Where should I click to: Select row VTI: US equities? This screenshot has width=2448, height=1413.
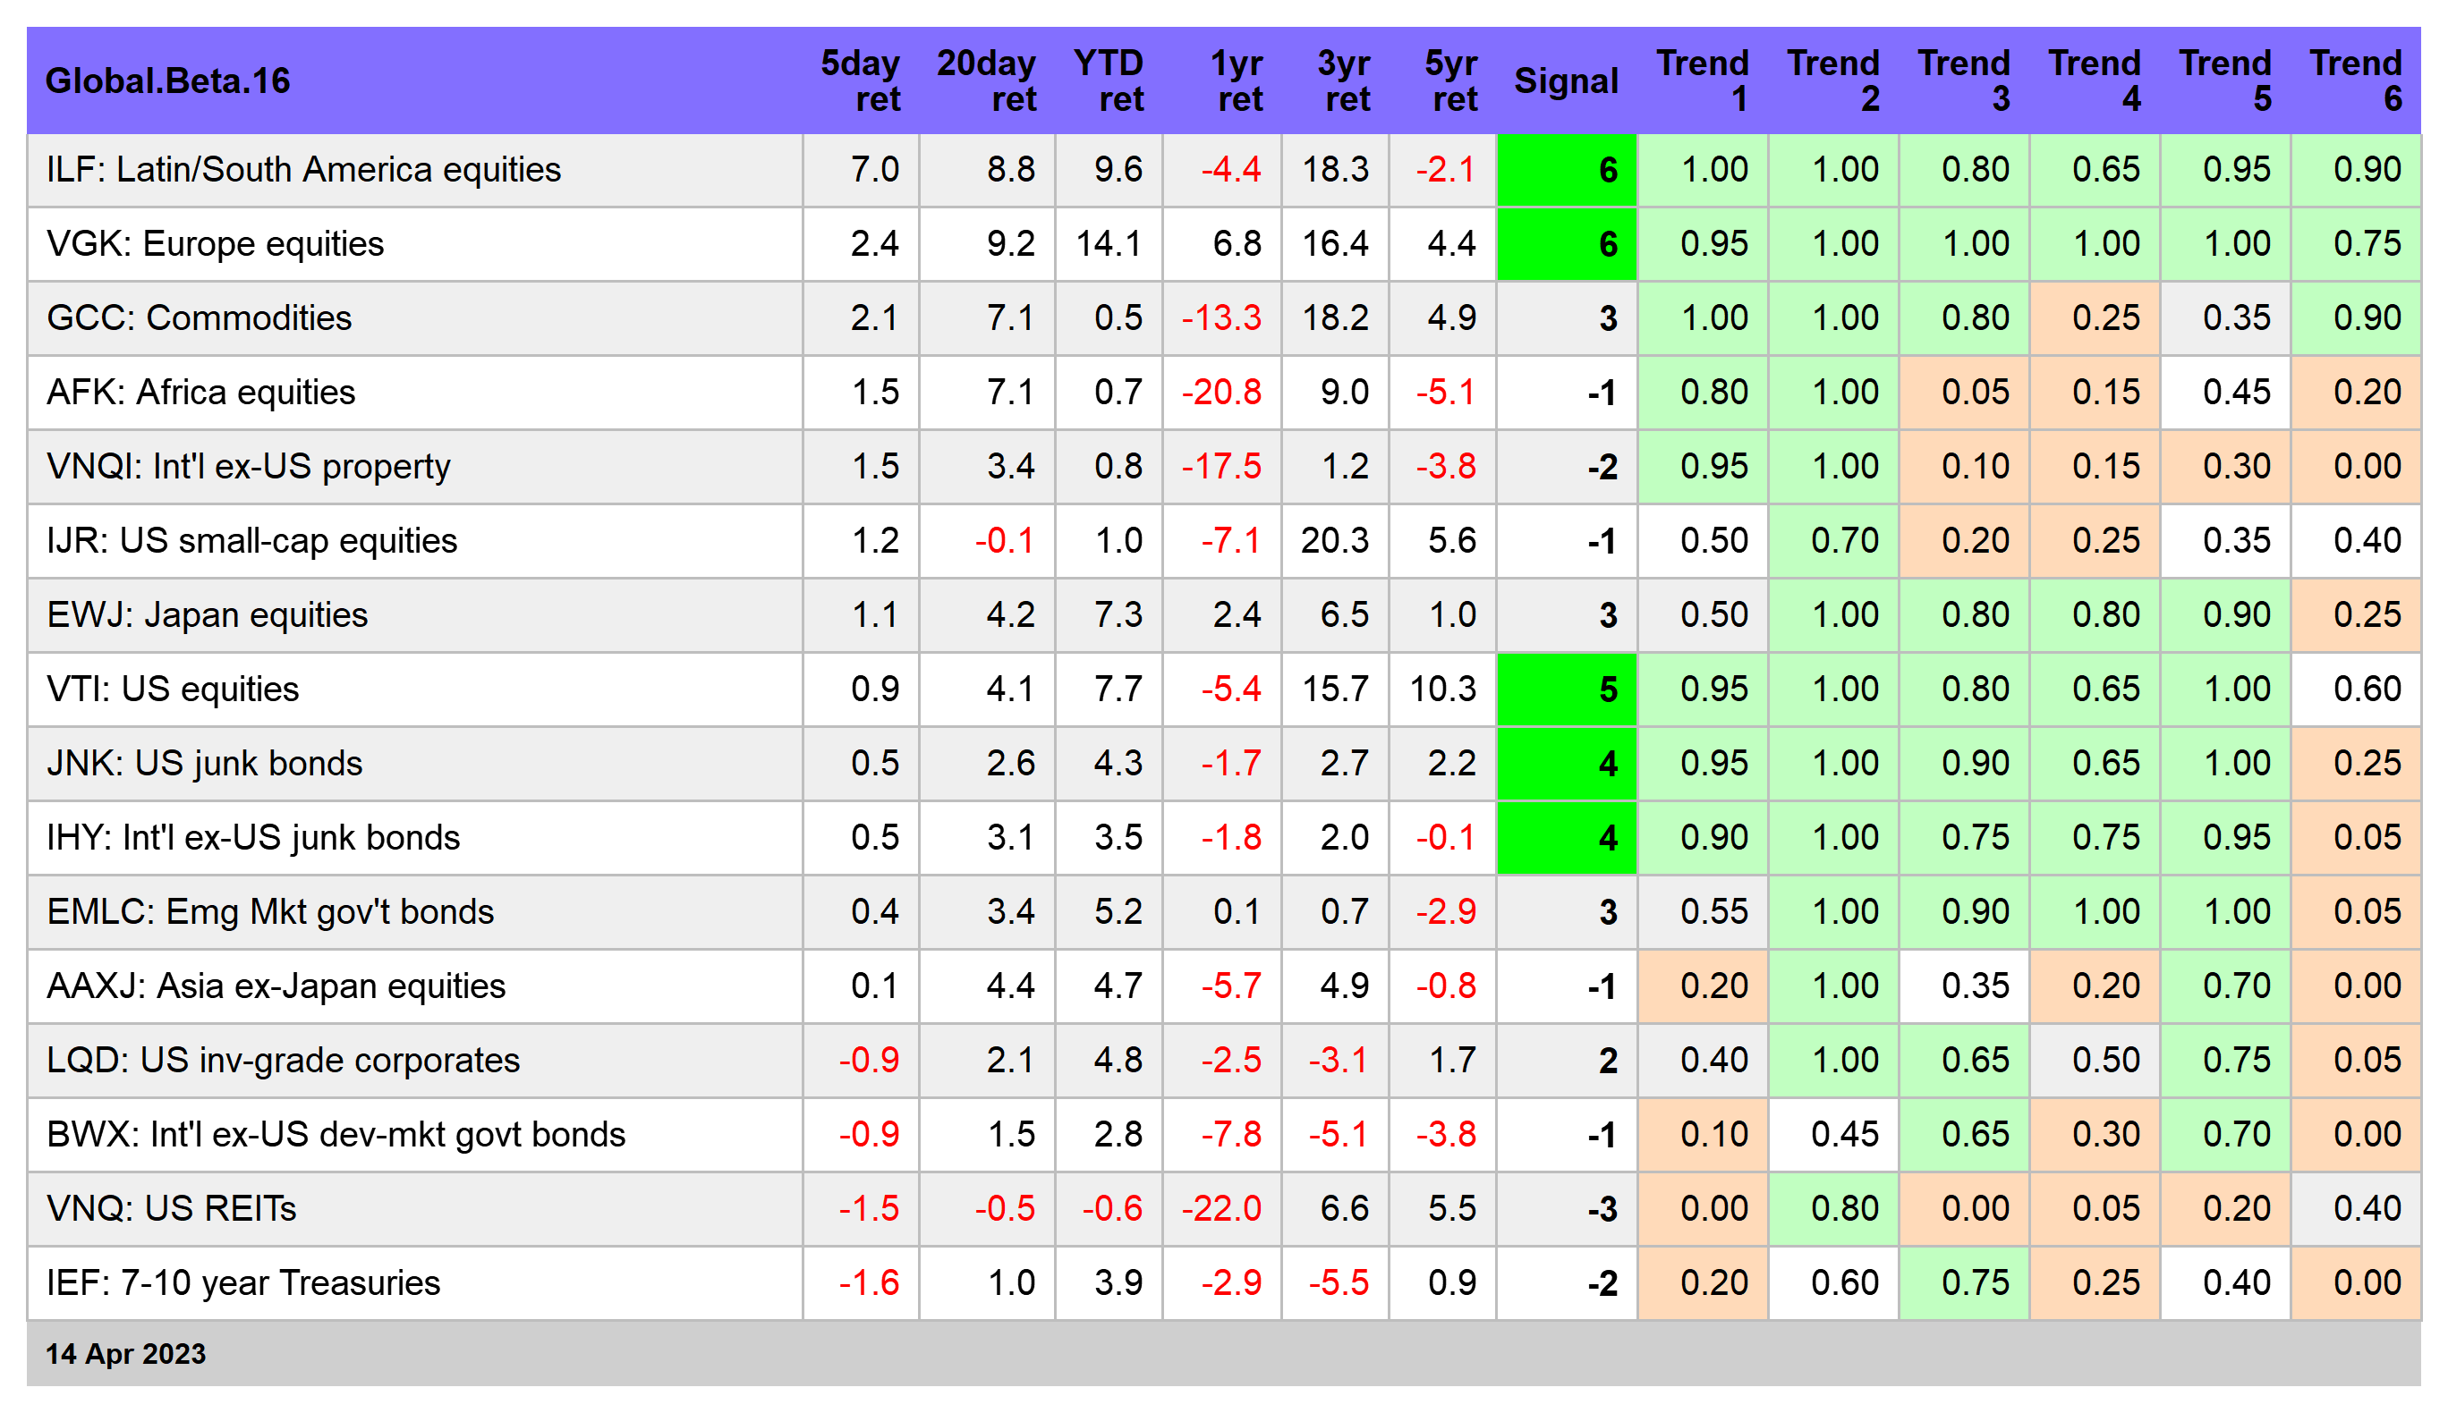click(x=1224, y=689)
